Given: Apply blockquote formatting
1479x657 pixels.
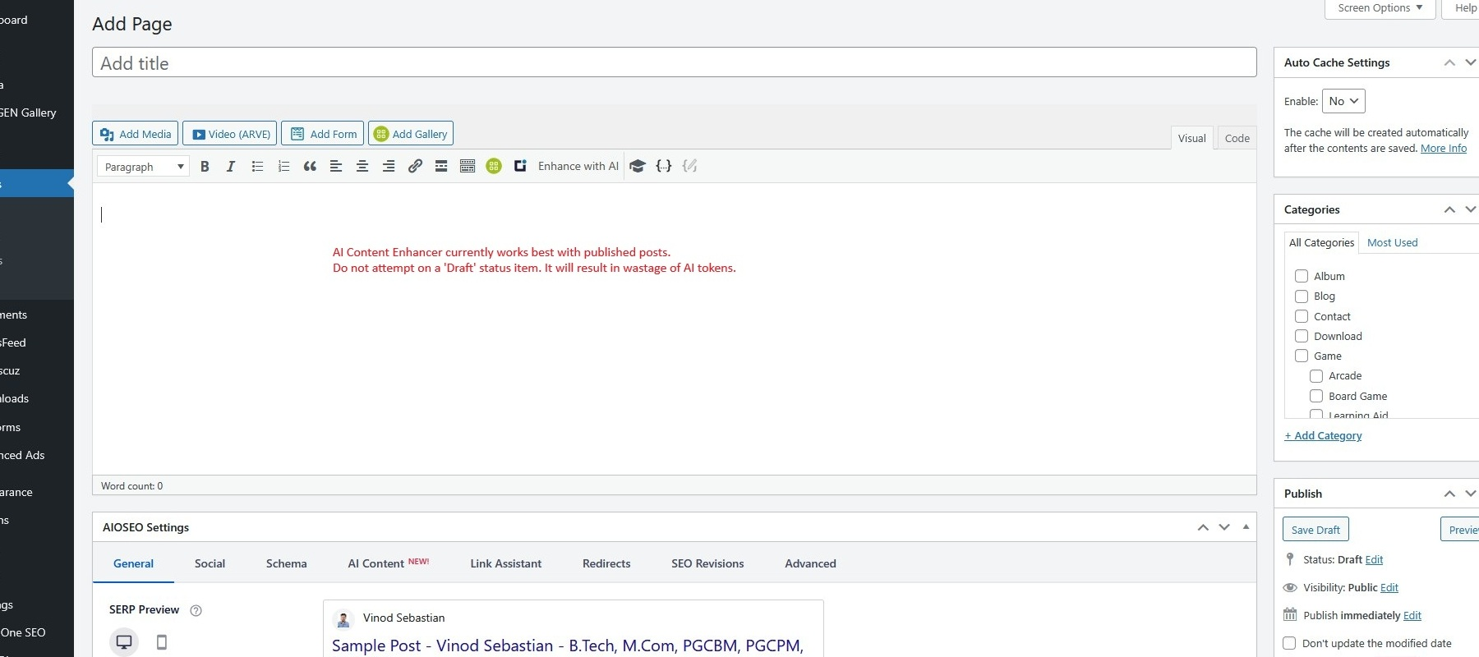Looking at the screenshot, I should (x=310, y=167).
